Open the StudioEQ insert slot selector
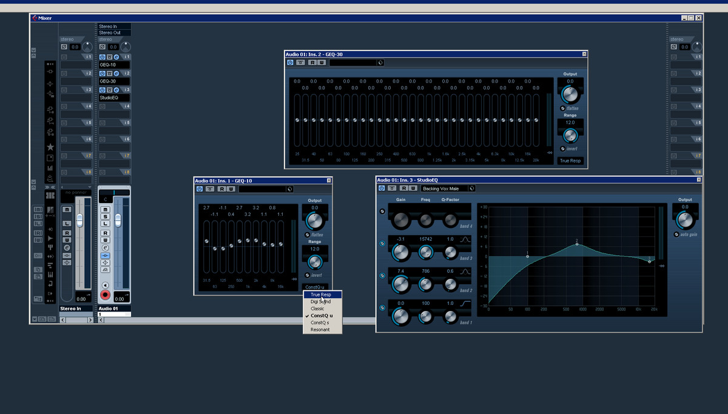The height and width of the screenshot is (414, 728). [115, 98]
